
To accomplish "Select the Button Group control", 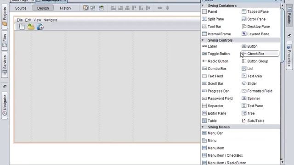I will tap(255, 61).
